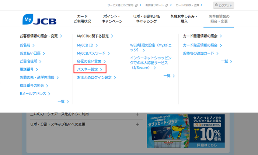Open the MyJCB Password setting
Image resolution: width=258 pixels, height=155 pixels.
coord(93,53)
